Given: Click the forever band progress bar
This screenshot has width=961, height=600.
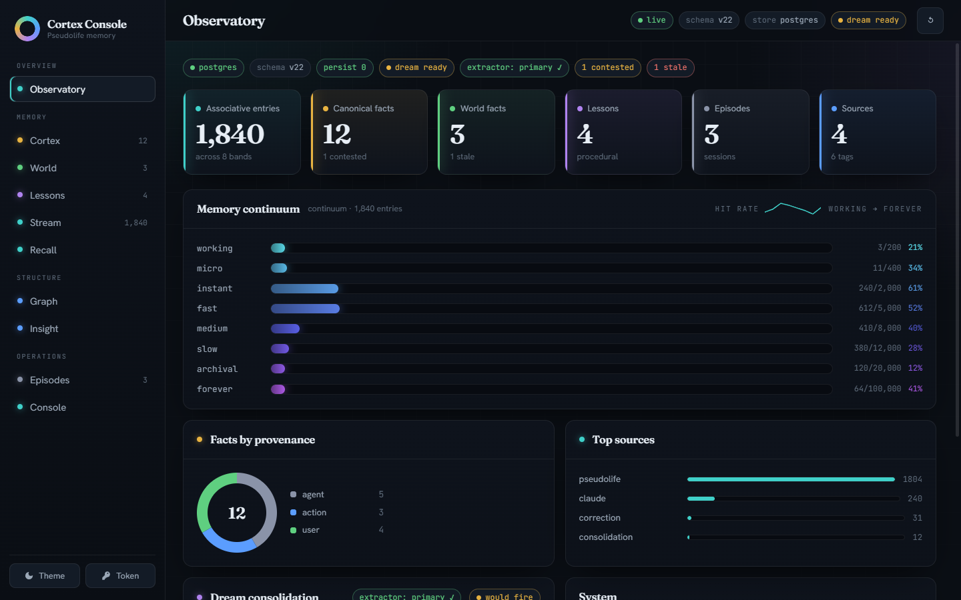Looking at the screenshot, I should (551, 389).
